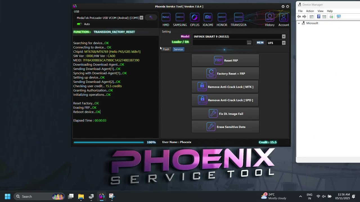Open the USB COM port dropdown
This screenshot has height=202, width=360.
(141, 18)
